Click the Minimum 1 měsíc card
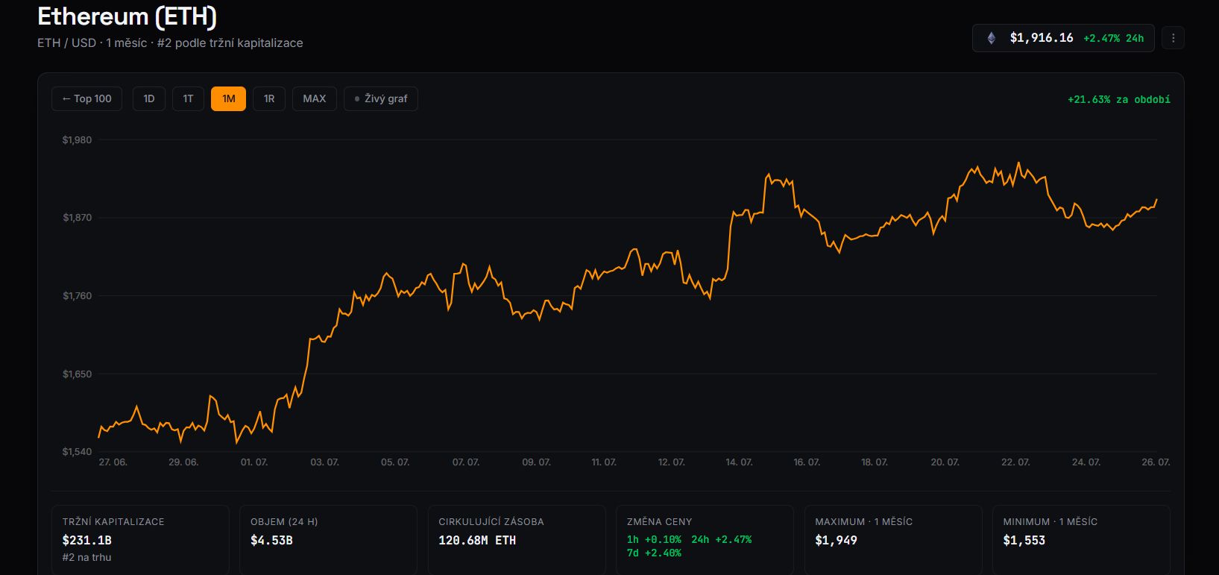This screenshot has height=575, width=1219. coord(1081,540)
